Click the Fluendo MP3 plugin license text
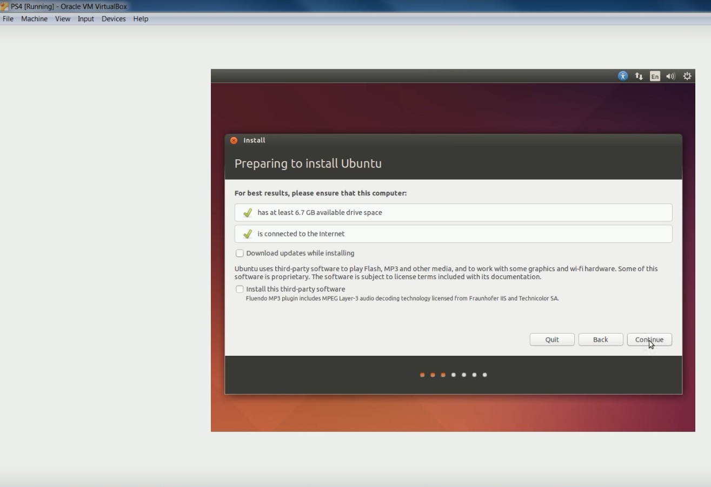The width and height of the screenshot is (711, 487). click(402, 298)
